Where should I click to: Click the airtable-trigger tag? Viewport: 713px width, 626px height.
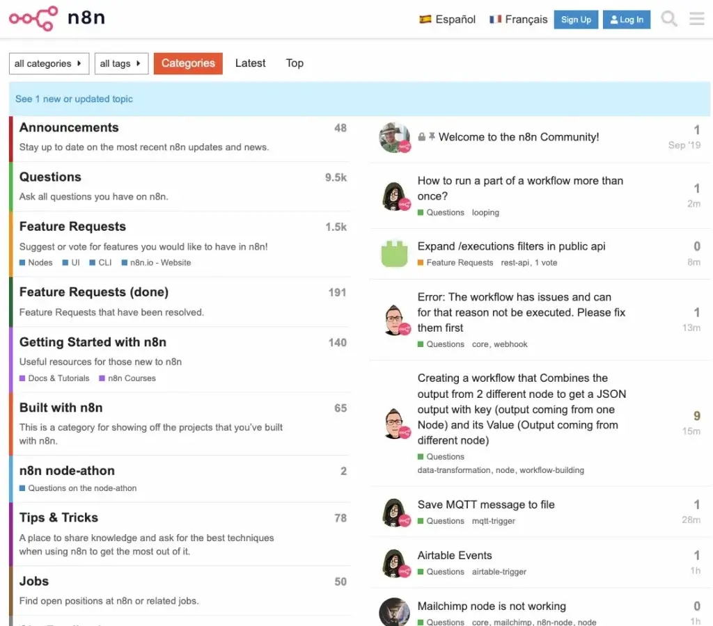click(x=499, y=572)
